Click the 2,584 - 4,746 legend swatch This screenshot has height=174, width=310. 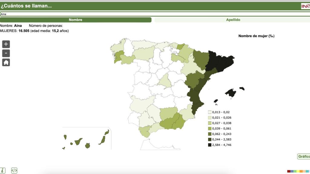pyautogui.click(x=210, y=145)
